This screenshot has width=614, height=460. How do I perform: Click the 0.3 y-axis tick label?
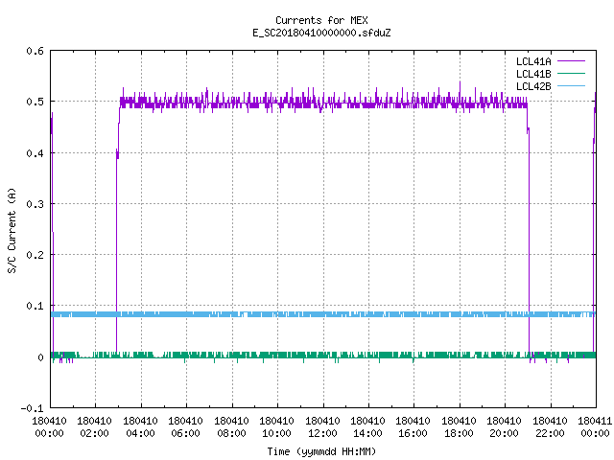[35, 204]
